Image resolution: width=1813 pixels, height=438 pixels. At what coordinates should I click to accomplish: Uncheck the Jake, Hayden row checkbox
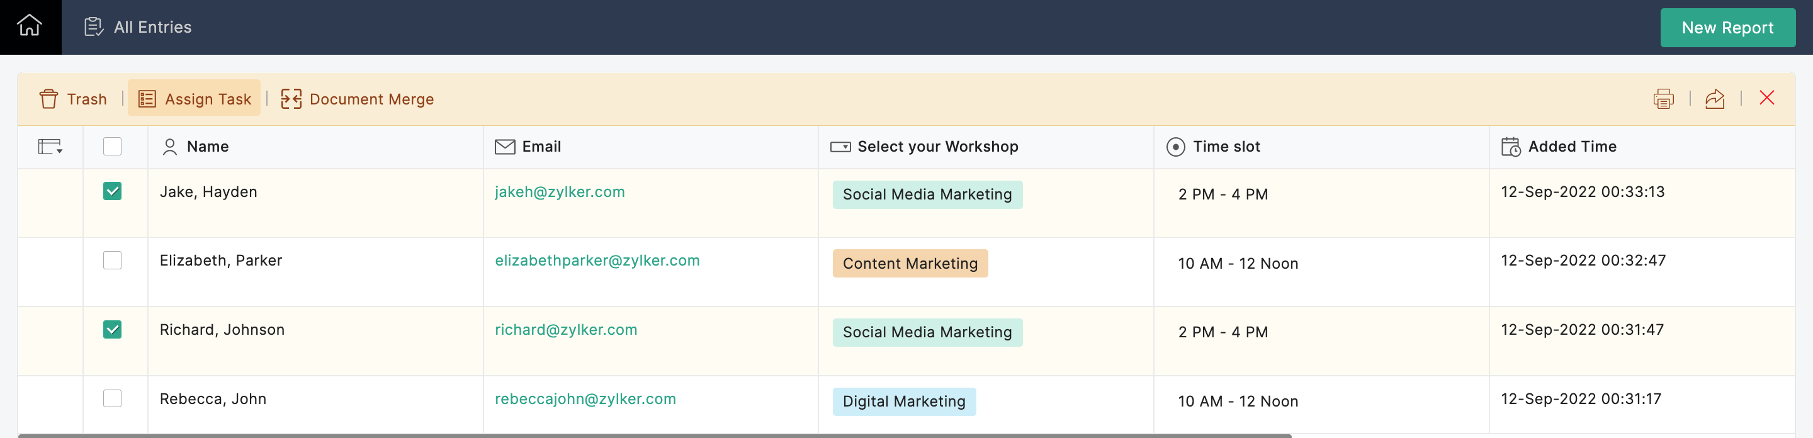click(x=113, y=191)
